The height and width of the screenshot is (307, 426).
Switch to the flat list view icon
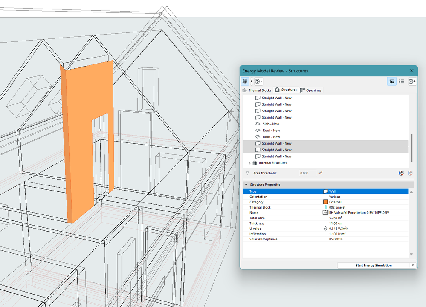[x=401, y=81]
